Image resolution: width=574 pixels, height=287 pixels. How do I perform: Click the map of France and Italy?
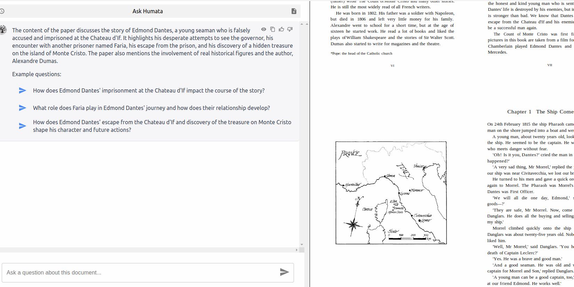[x=391, y=192]
